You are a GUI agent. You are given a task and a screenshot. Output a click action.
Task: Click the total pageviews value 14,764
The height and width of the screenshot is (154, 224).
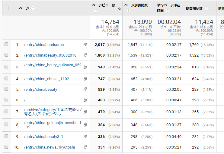click(110, 22)
